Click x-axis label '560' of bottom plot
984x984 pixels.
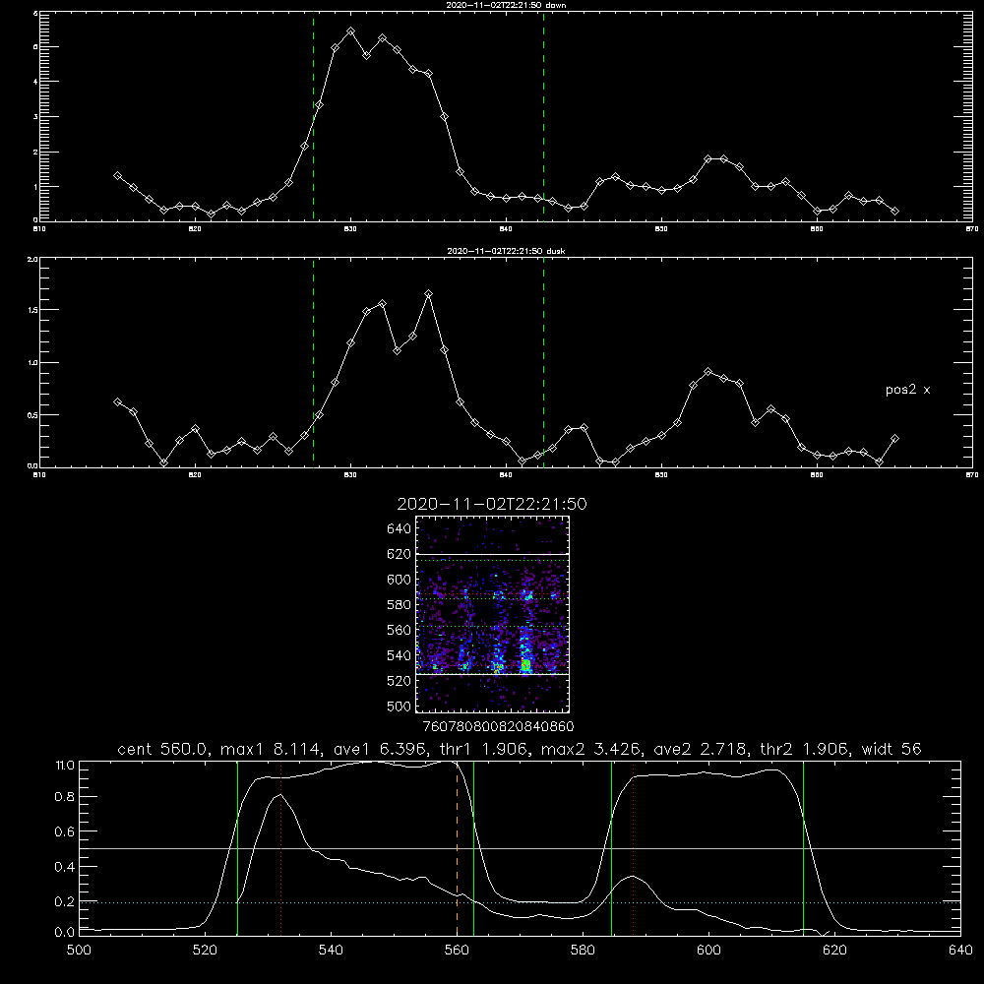(x=457, y=951)
